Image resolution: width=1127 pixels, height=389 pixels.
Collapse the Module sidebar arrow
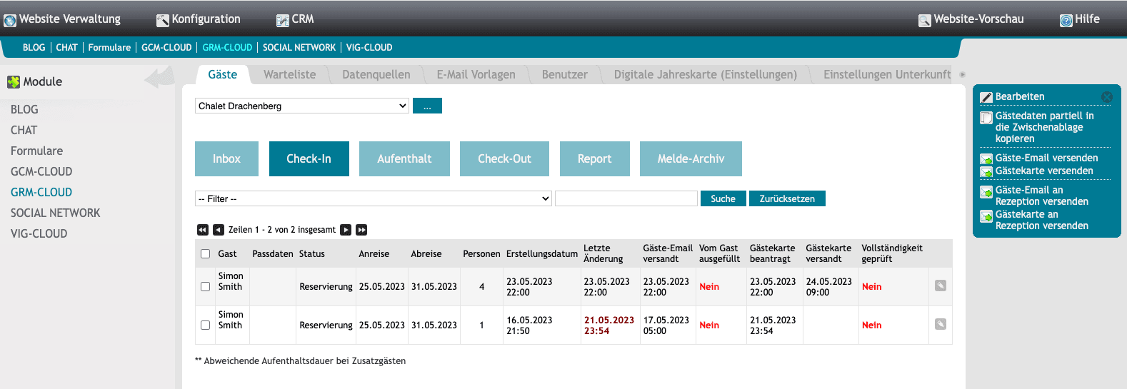[x=159, y=78]
